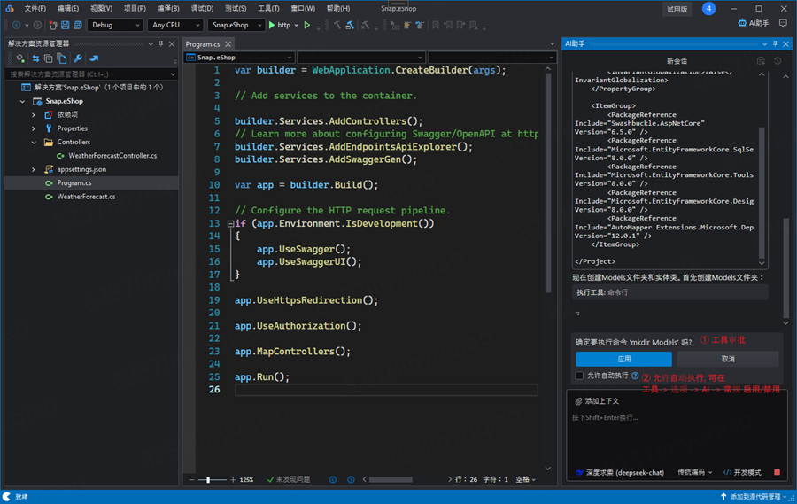Image resolution: width=797 pixels, height=504 pixels.
Task: Switch to the Program.cs editor tab
Action: [203, 43]
